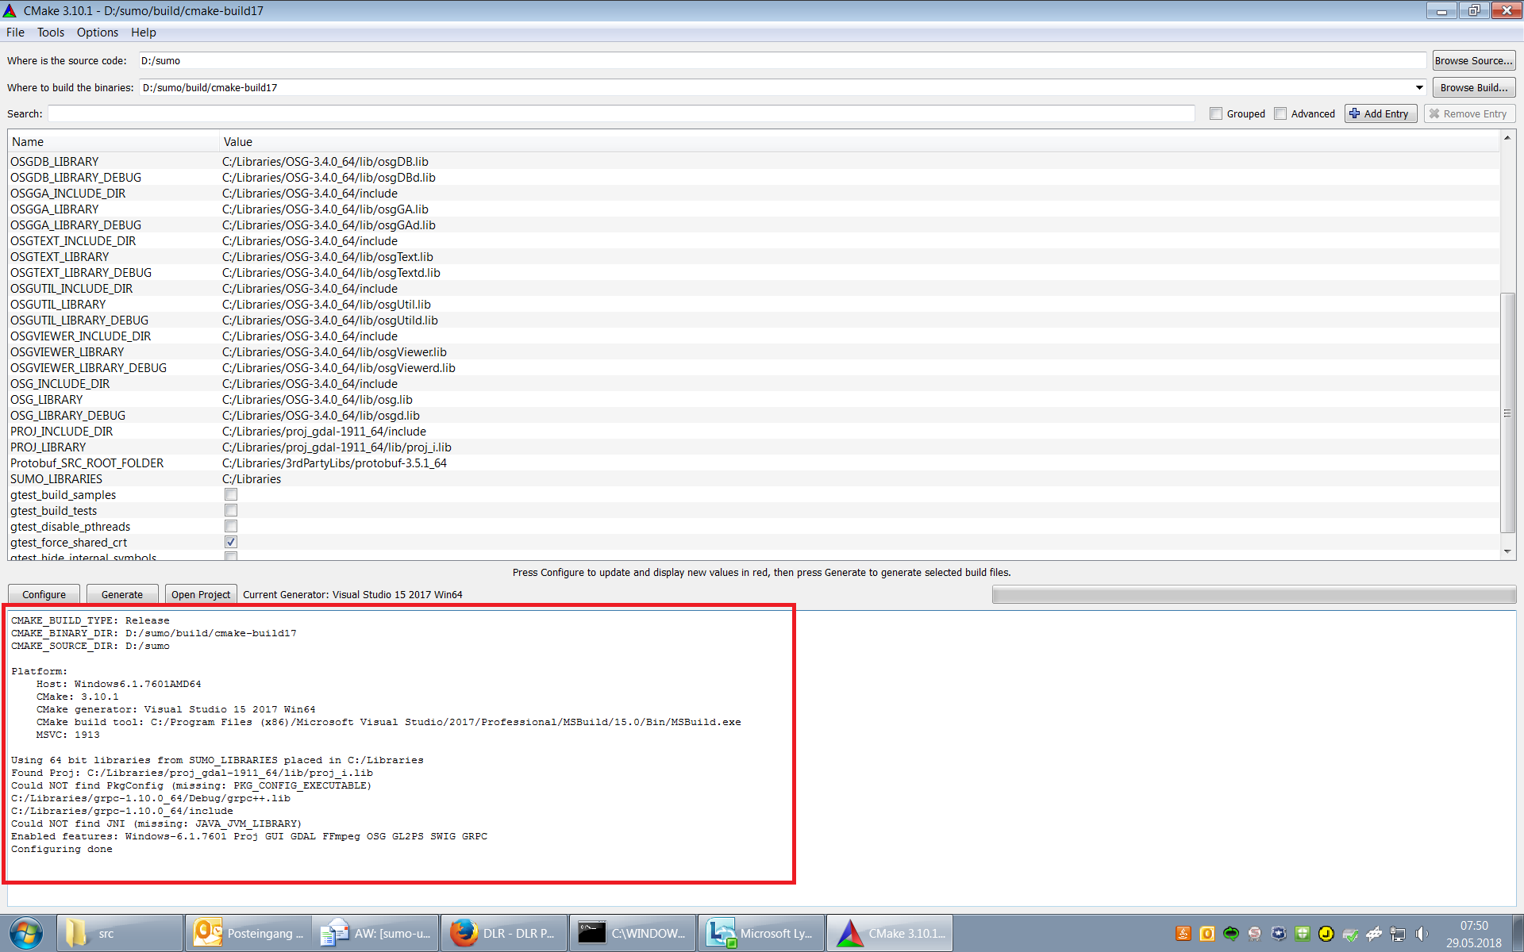Open the AW: [sumo-u... mail taskbar item
Viewport: 1524px width, 952px height.
375,933
